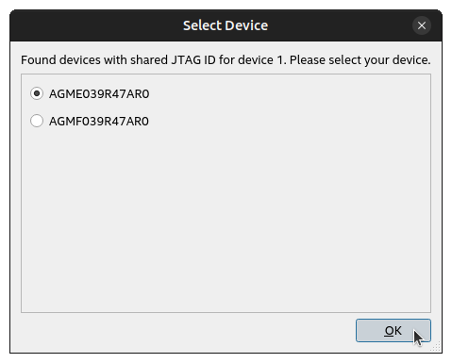
Task: Click the resize grip in dialog corner
Action: point(436,347)
